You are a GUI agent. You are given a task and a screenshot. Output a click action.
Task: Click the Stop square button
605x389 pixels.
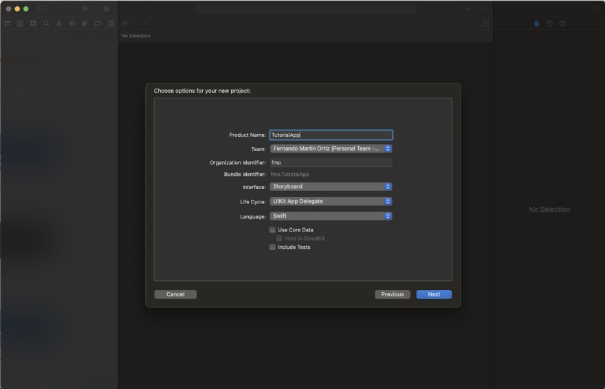107,8
